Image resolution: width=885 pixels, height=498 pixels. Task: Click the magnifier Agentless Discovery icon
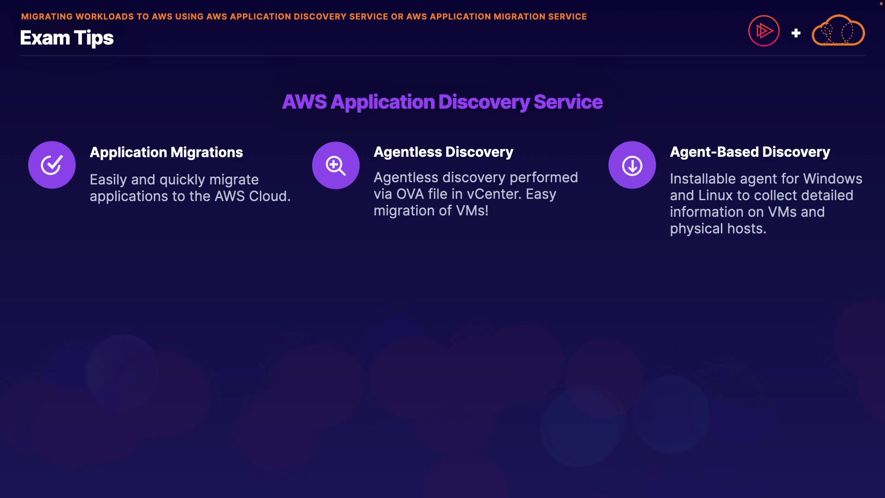tap(336, 165)
